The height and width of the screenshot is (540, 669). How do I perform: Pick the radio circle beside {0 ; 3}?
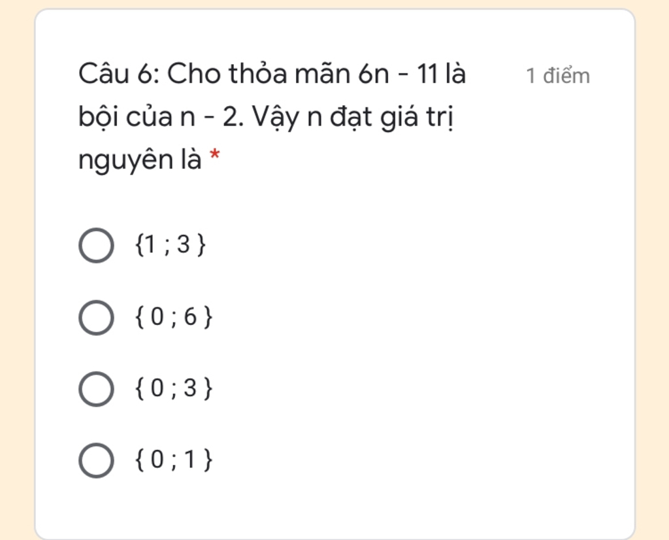97,389
